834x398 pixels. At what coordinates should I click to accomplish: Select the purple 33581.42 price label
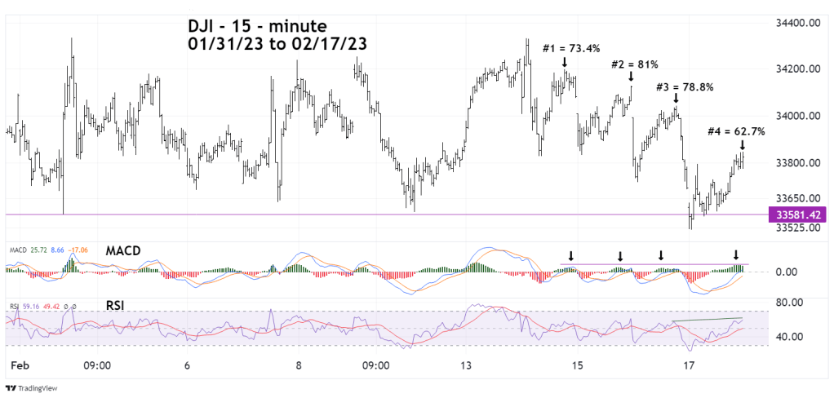coord(796,214)
